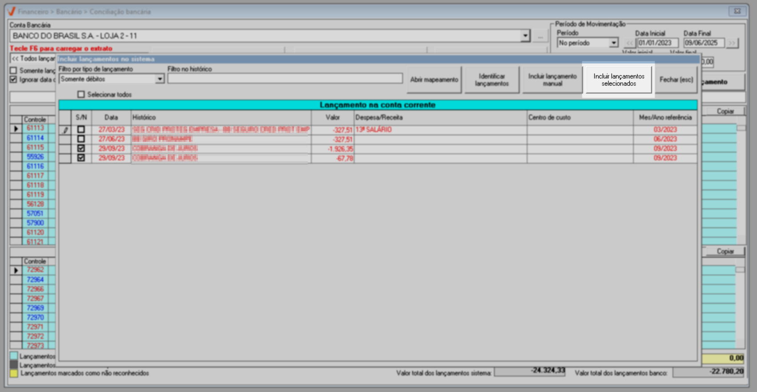The image size is (757, 392).
Task: Click the Data Inicial field 01/01/2023
Action: pyautogui.click(x=658, y=43)
